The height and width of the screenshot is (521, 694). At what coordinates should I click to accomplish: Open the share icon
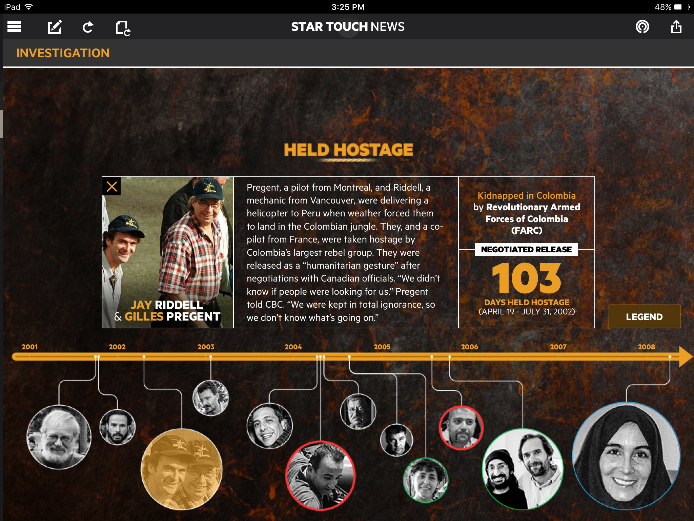point(676,26)
